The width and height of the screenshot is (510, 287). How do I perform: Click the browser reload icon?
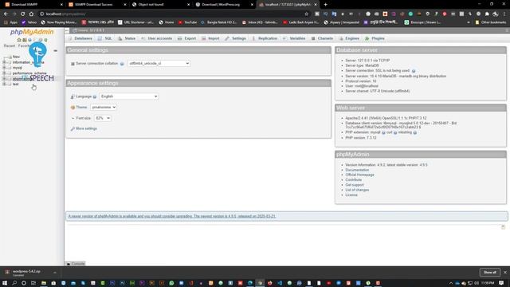(x=23, y=14)
